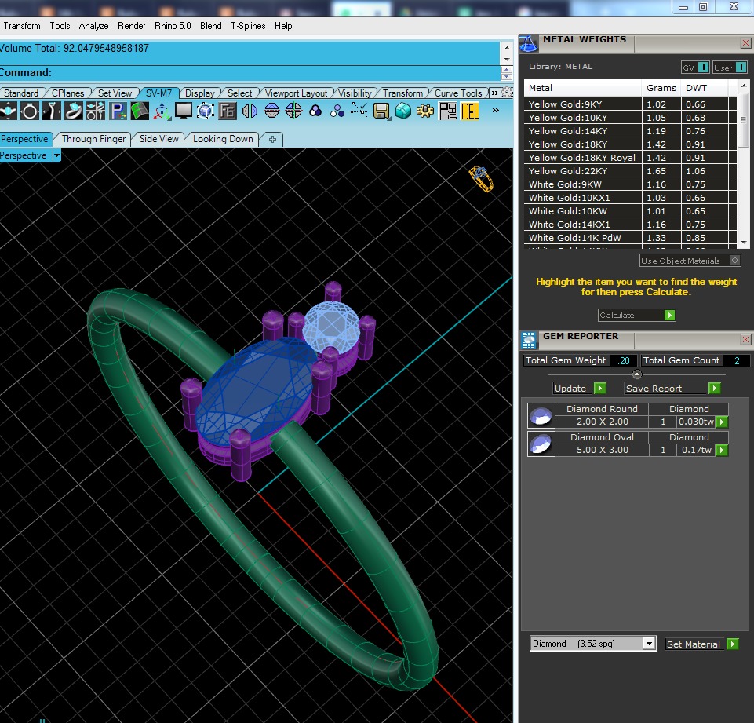Click the maze pattern icon

(x=448, y=111)
